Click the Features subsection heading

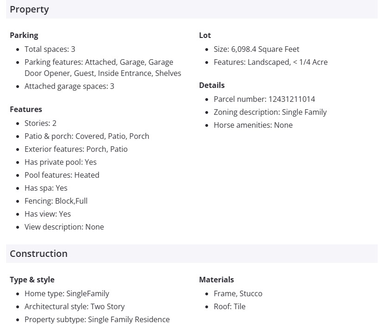point(25,109)
